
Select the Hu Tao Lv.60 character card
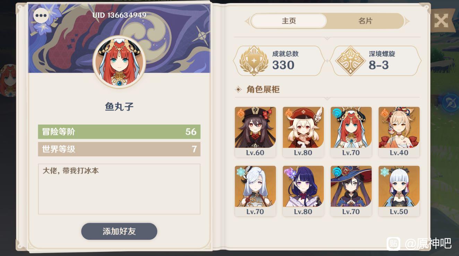(255, 132)
